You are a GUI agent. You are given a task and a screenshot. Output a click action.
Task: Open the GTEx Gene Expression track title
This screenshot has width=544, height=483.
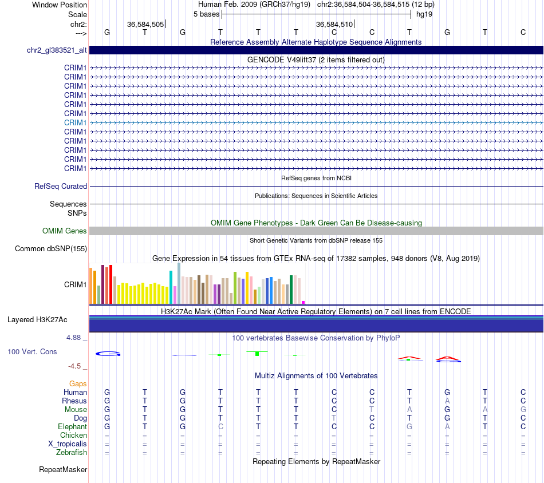[x=316, y=258]
